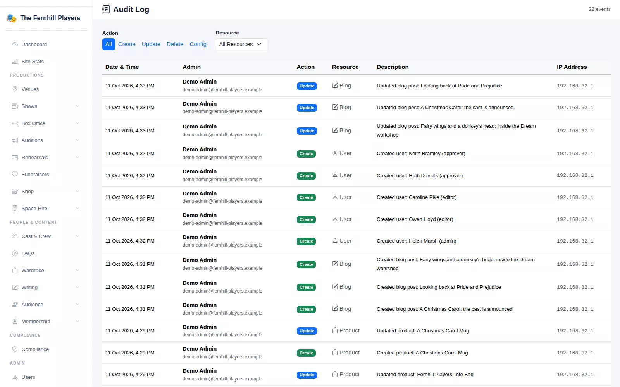Image resolution: width=620 pixels, height=387 pixels.
Task: Click the Box Office ticket icon
Action: tap(15, 123)
